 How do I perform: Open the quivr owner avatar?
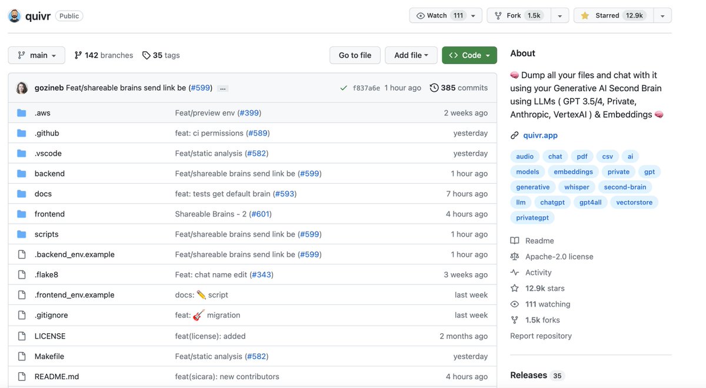coord(15,16)
